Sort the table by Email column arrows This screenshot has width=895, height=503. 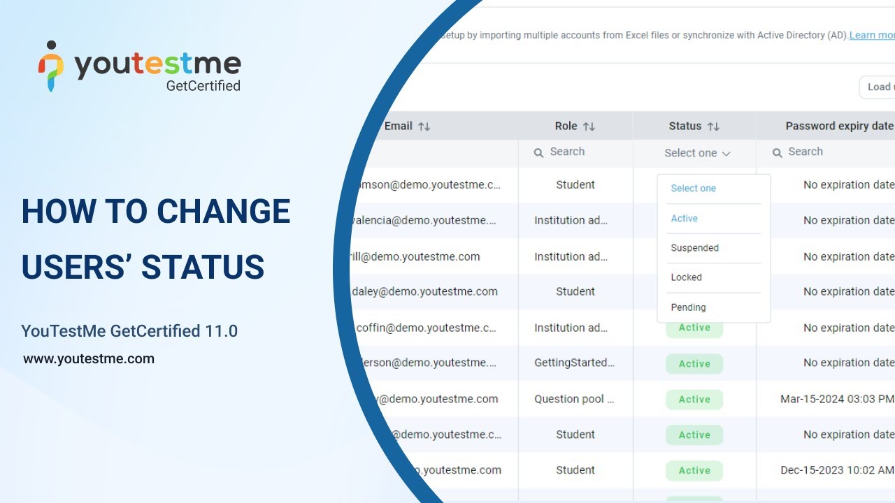pos(424,126)
